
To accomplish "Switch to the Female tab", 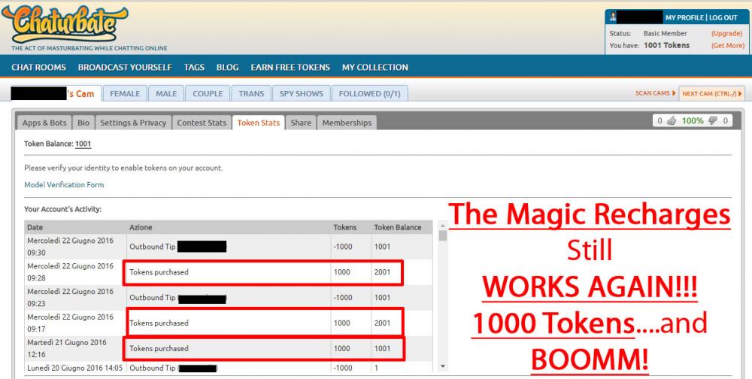I will click(x=125, y=93).
